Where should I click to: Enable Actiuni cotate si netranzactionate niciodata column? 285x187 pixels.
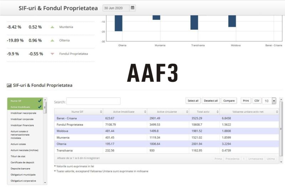click(25, 135)
